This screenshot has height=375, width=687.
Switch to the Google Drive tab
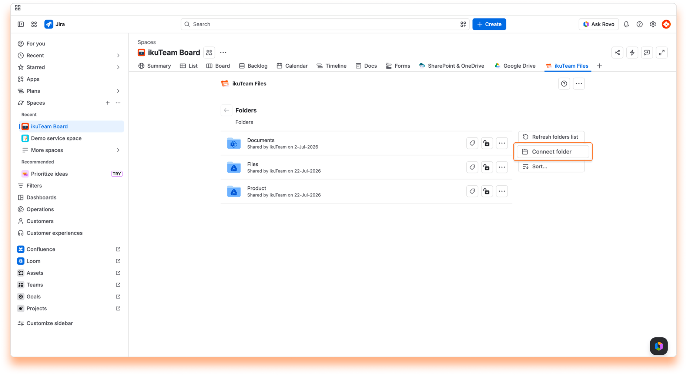[x=515, y=66]
